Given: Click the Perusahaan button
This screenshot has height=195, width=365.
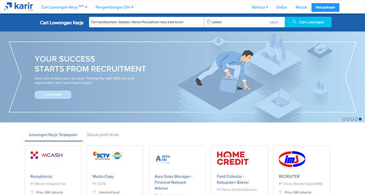Looking at the screenshot, I should (325, 7).
